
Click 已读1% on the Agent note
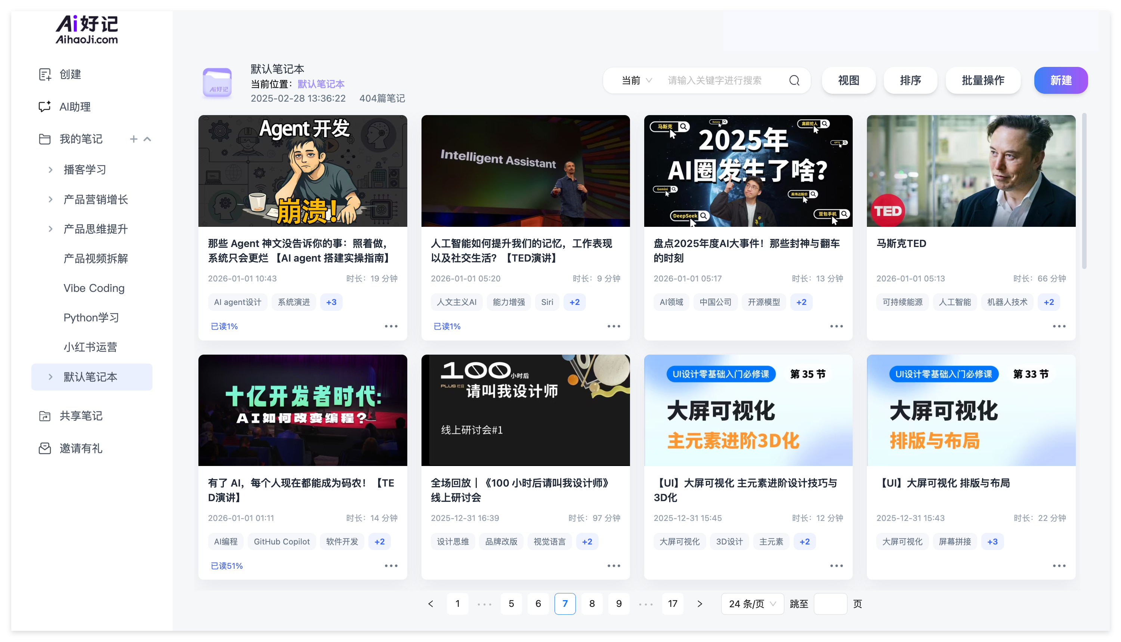224,326
